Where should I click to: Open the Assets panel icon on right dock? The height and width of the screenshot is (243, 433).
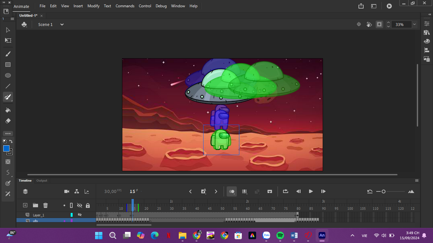tap(427, 59)
